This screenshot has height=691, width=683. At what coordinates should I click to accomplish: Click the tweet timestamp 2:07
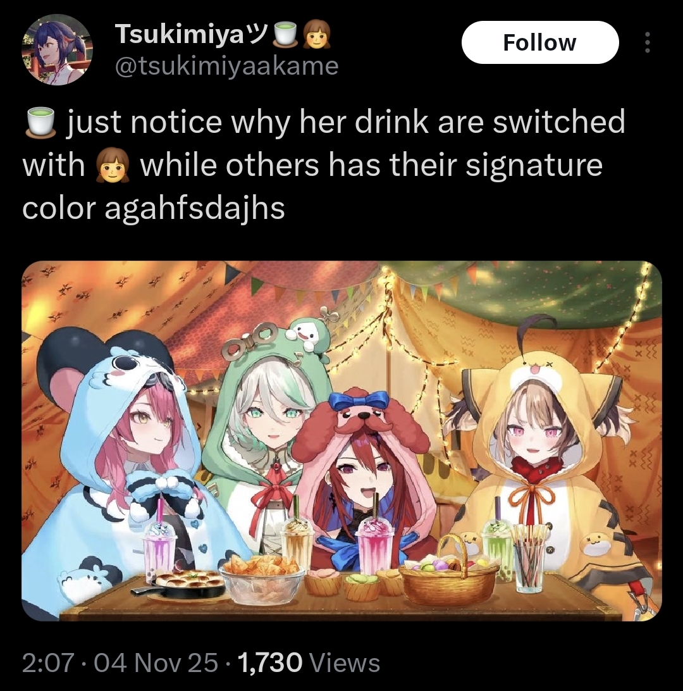click(x=47, y=663)
